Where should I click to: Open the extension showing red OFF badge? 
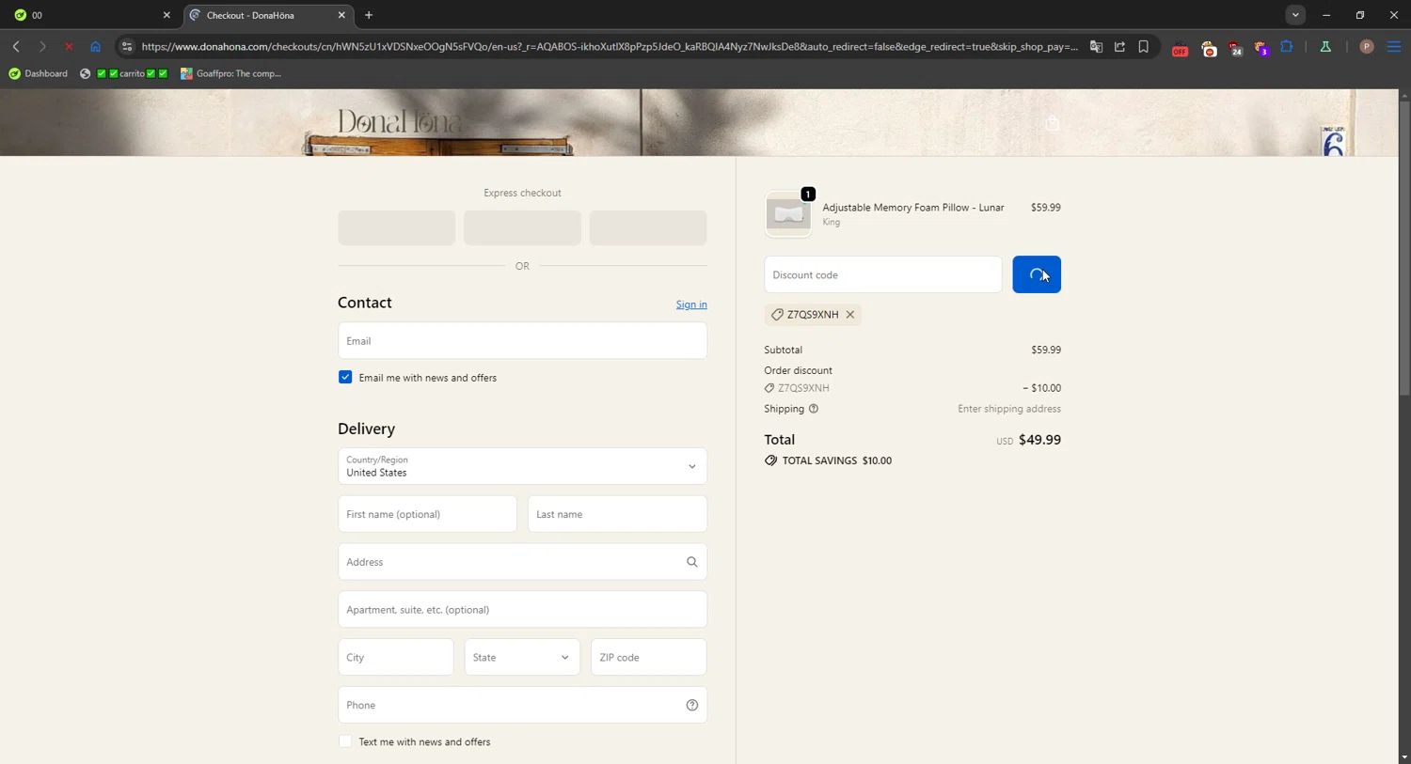pyautogui.click(x=1180, y=48)
